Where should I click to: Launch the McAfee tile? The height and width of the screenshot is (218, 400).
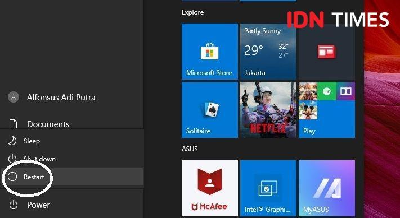(x=210, y=188)
